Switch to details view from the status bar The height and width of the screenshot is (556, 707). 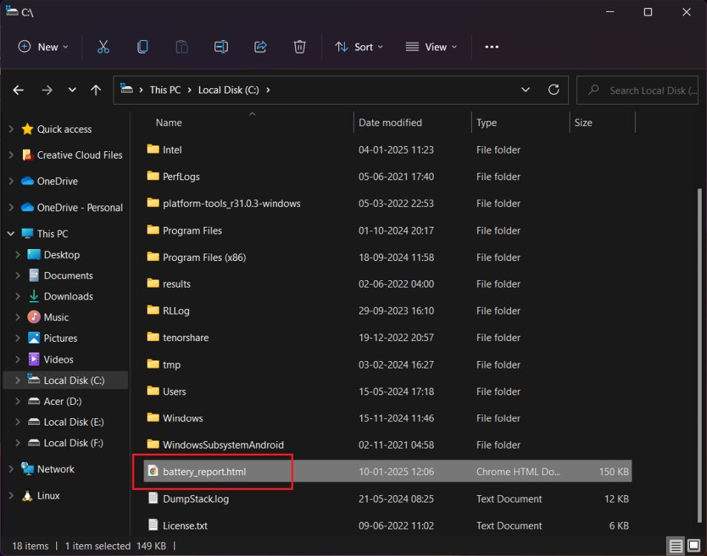(675, 546)
